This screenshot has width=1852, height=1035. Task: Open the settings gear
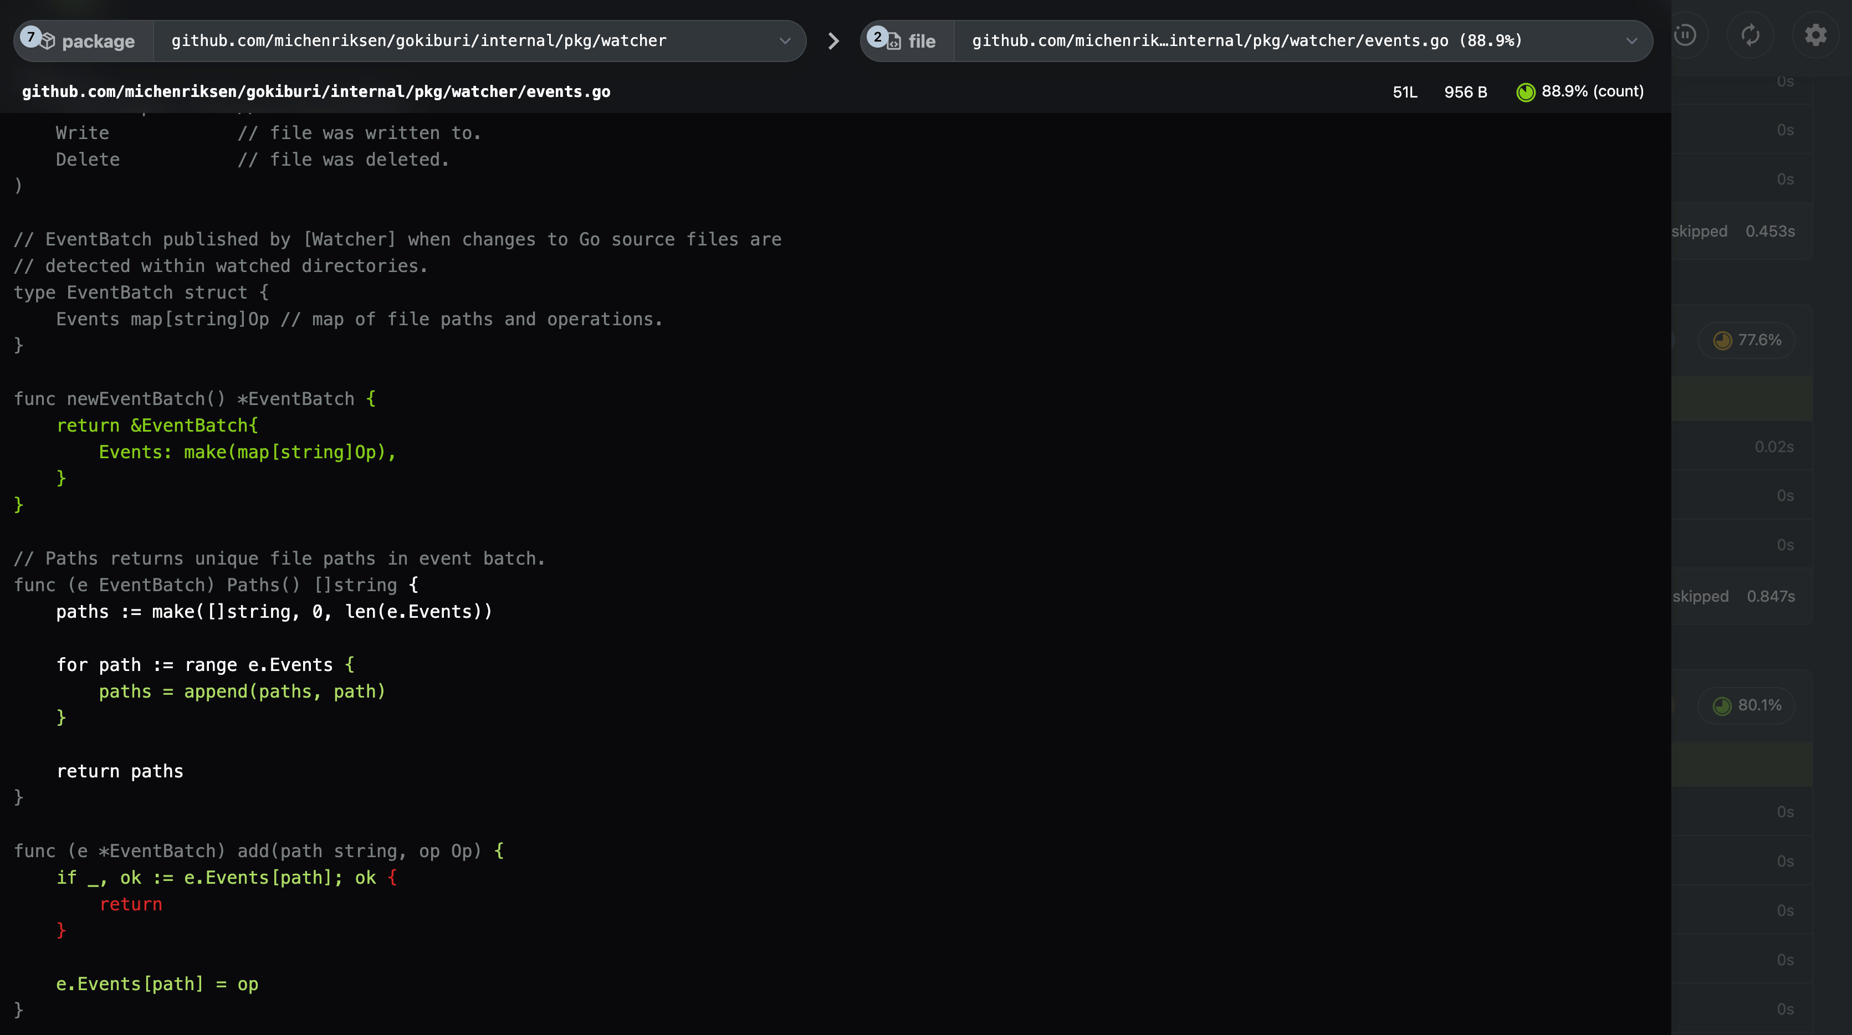tap(1815, 35)
